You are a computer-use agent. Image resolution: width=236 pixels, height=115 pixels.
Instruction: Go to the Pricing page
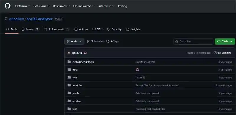click(122, 6)
